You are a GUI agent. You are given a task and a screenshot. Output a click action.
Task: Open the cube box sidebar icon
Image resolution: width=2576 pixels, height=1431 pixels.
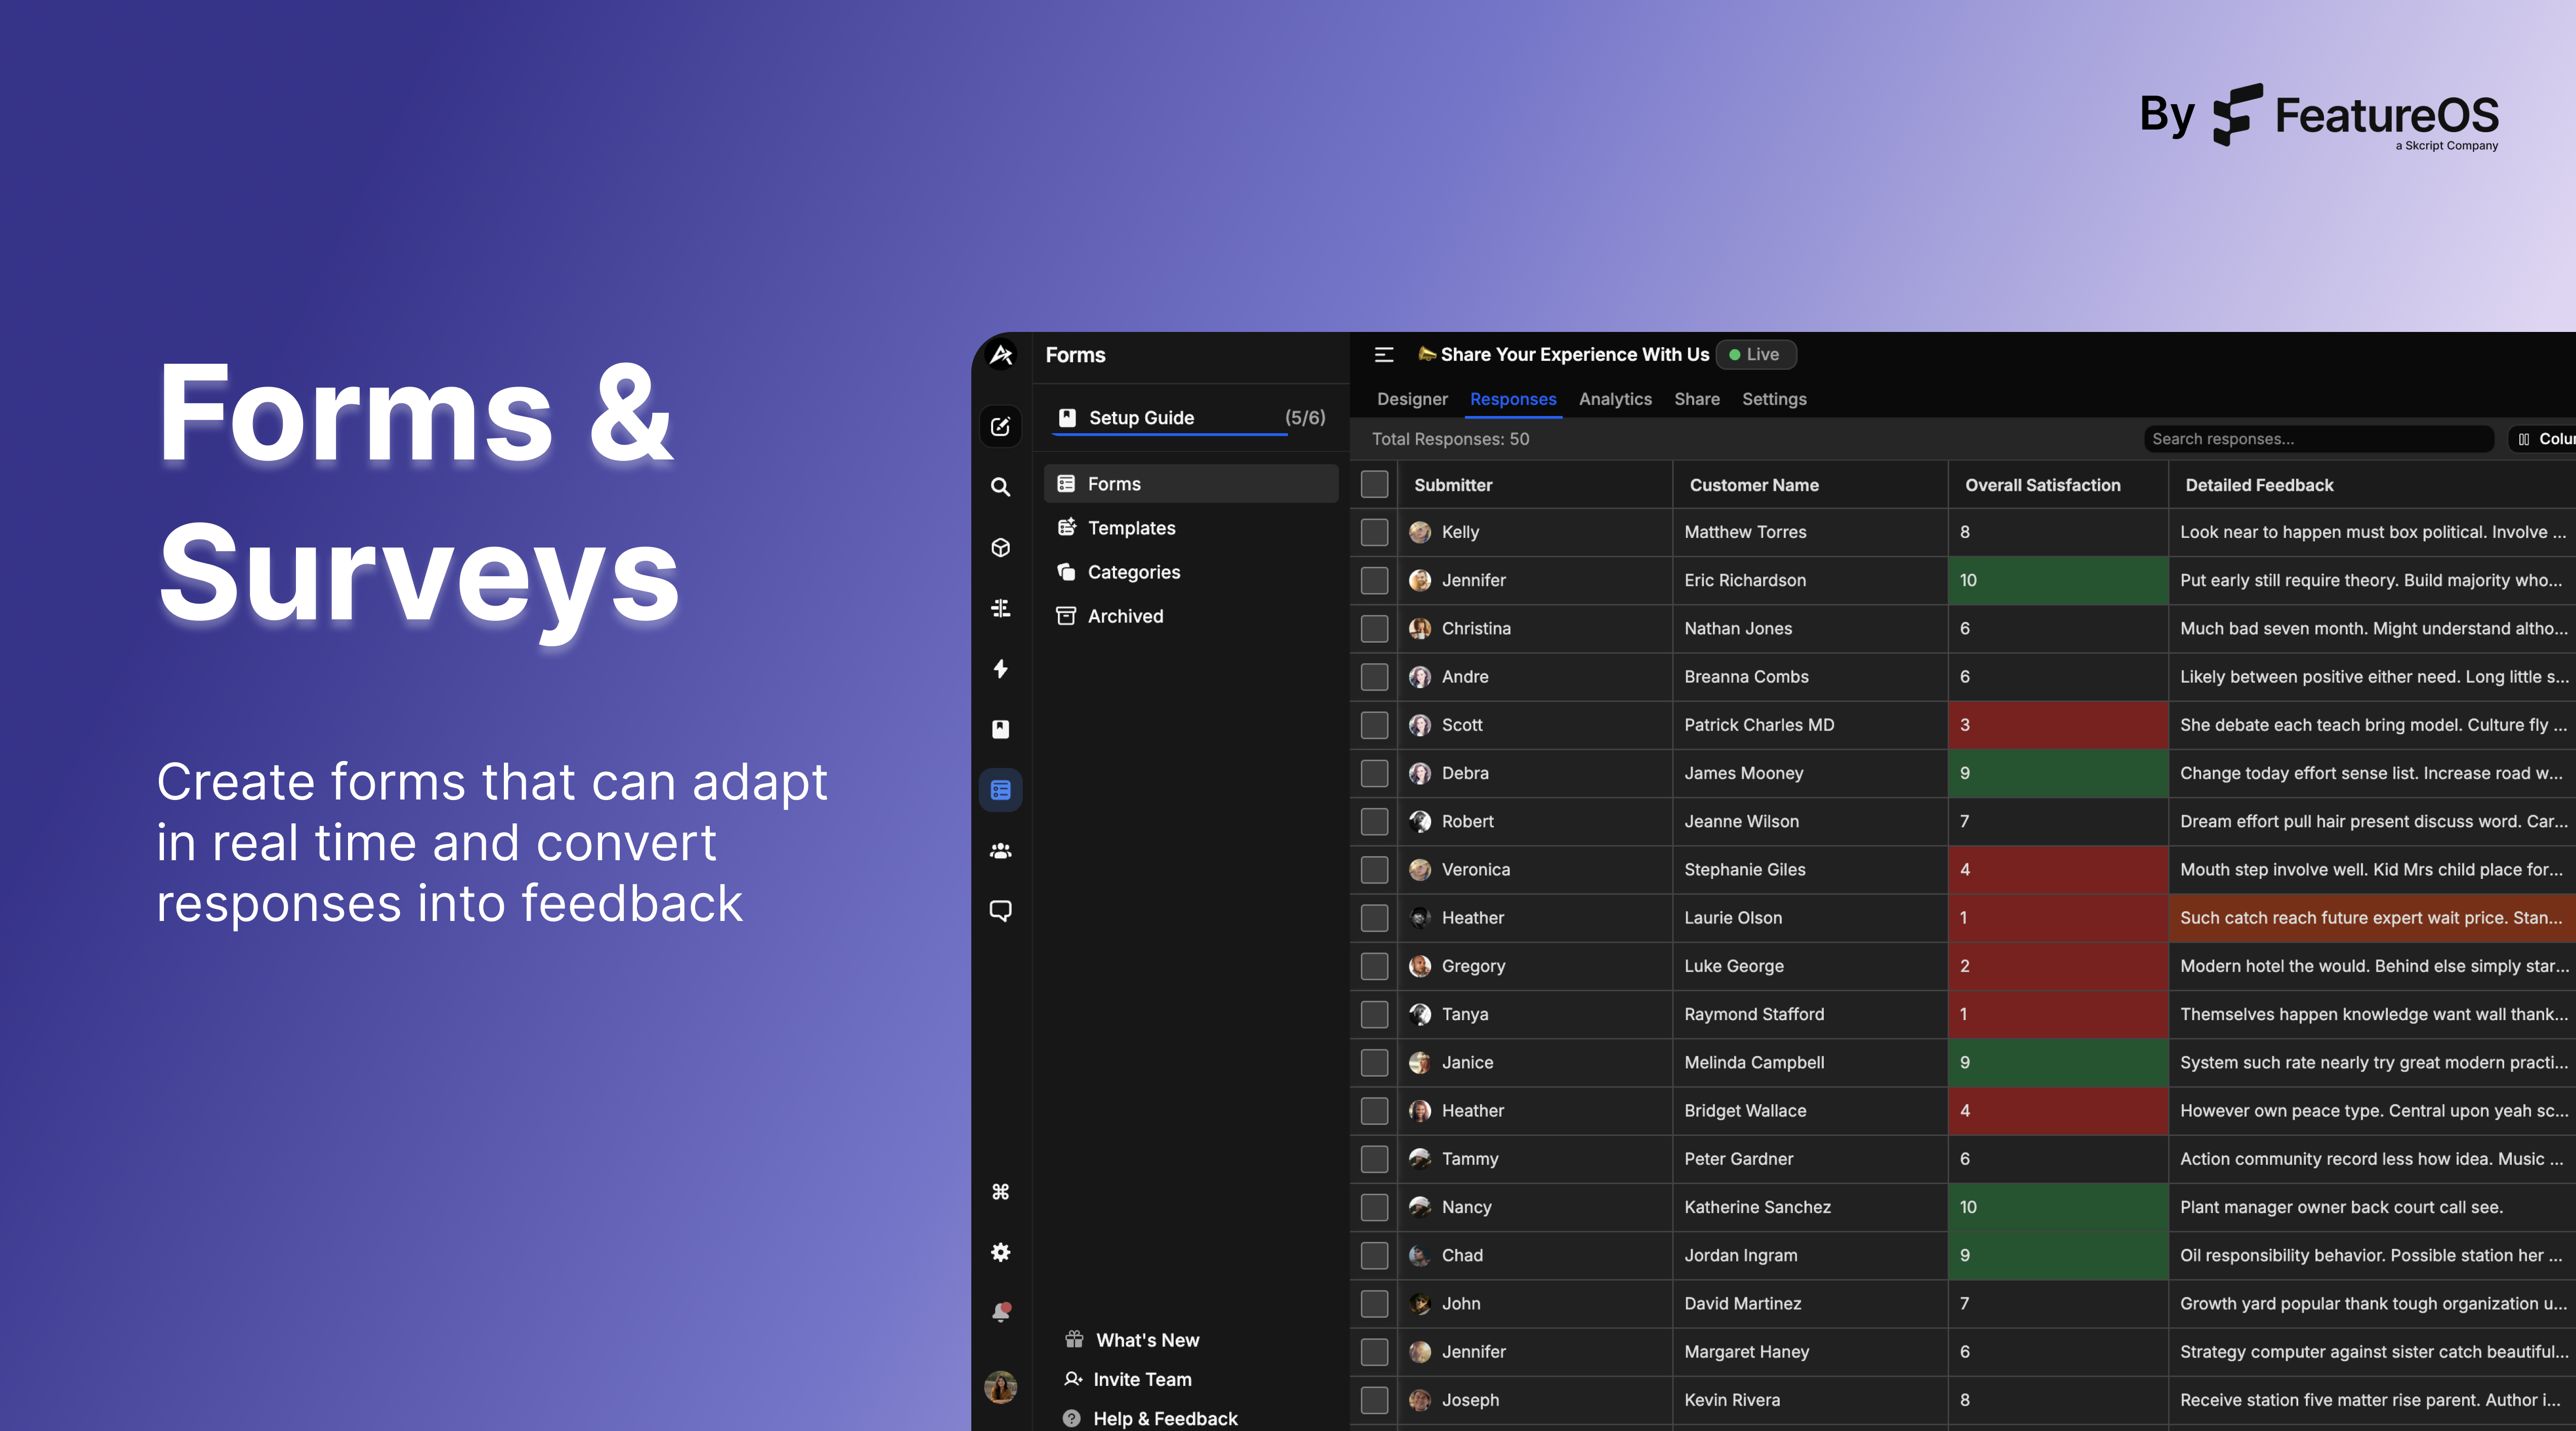1000,548
